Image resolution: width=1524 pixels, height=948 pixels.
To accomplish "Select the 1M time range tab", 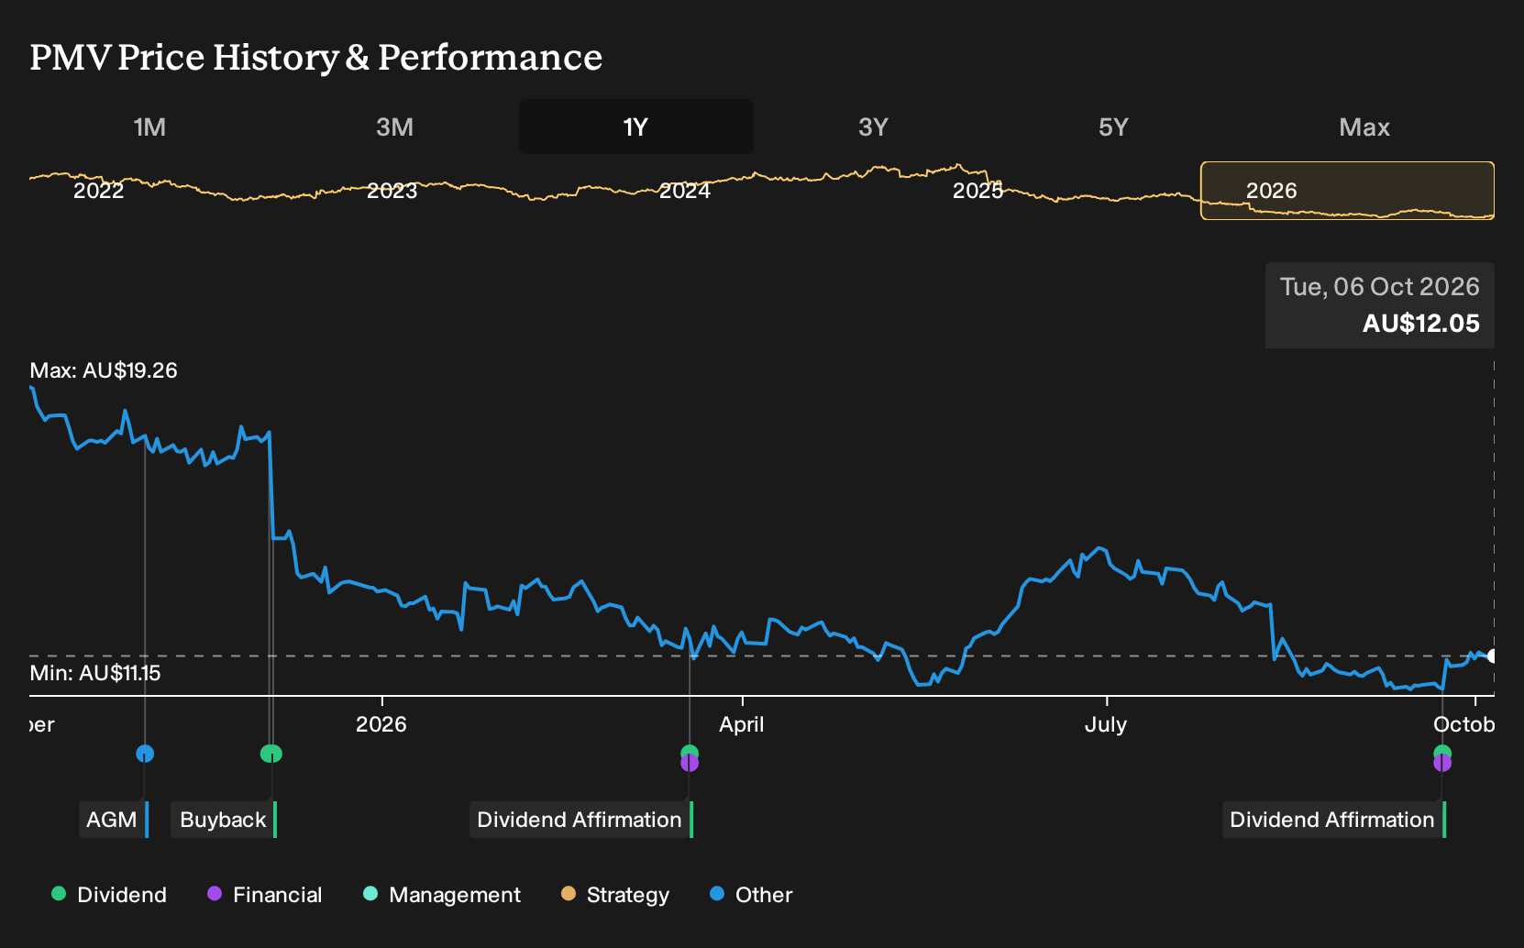I will [149, 127].
